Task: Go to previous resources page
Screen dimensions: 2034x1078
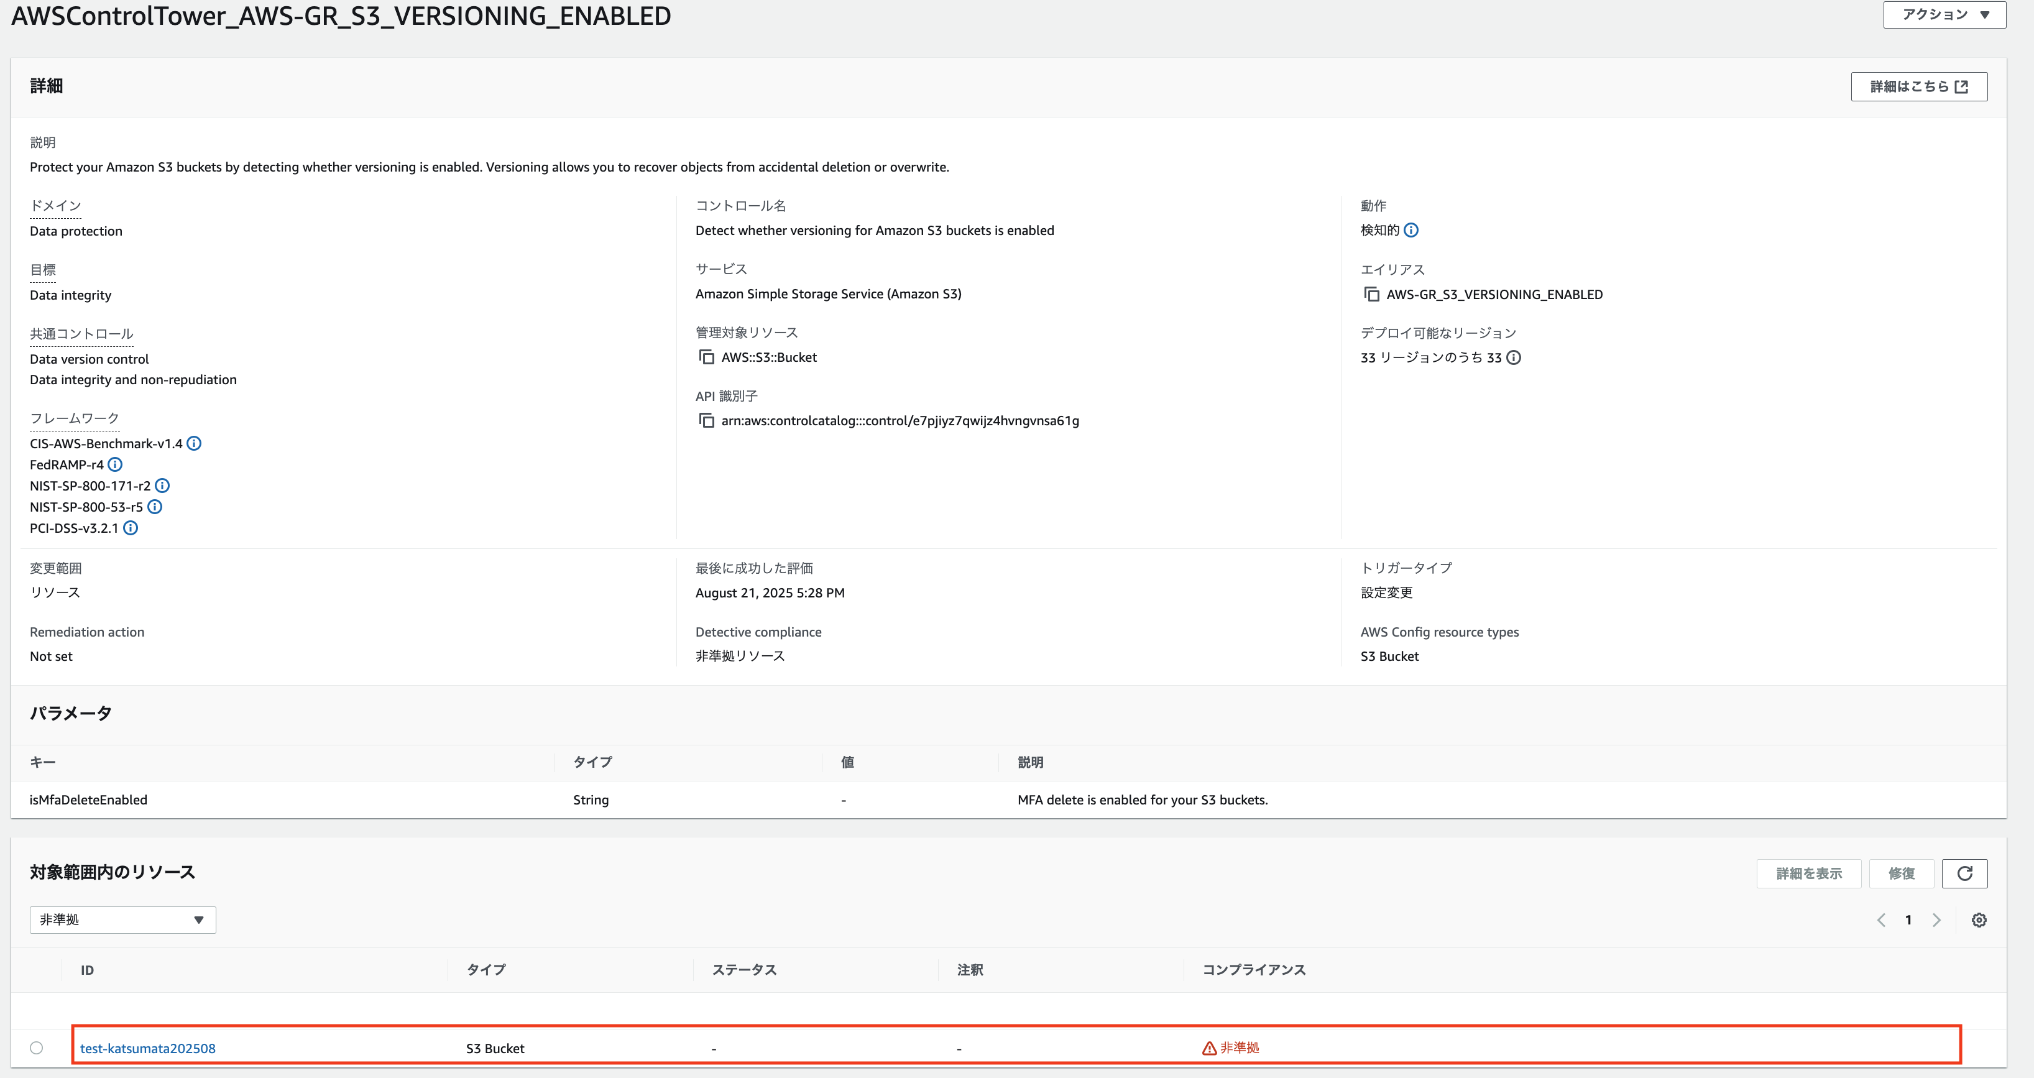Action: 1881,919
